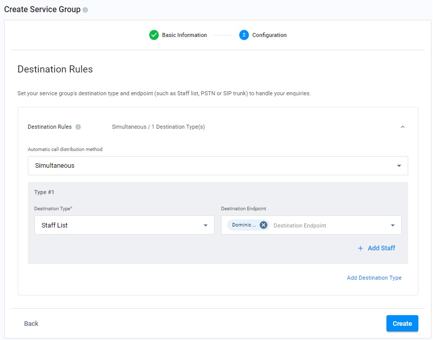Screen dimensions: 433x340
Task: Click the green checkmark step icon
Action: pyautogui.click(x=154, y=35)
